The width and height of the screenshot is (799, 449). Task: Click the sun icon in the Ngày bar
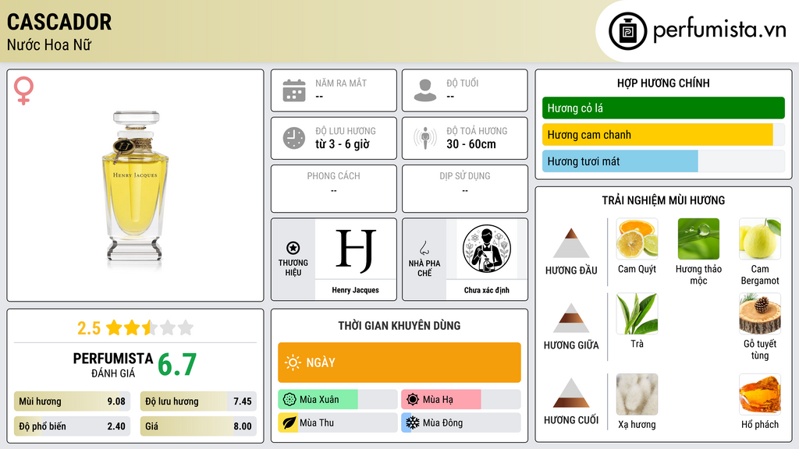[x=293, y=362]
